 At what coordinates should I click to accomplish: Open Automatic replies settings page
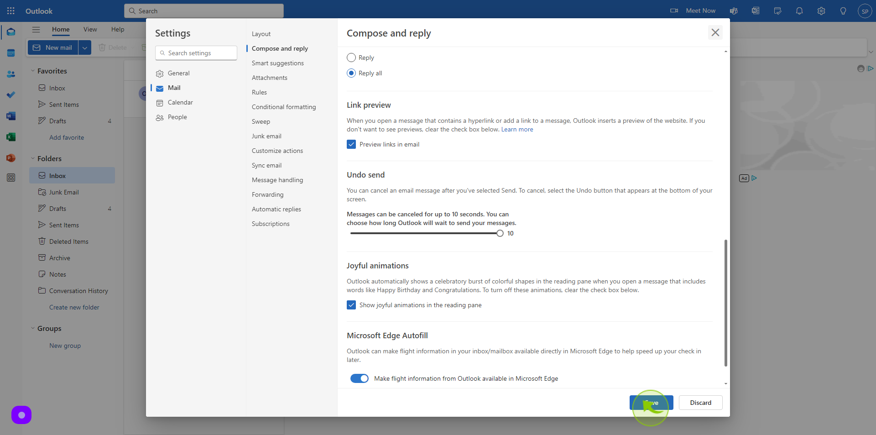coord(276,209)
